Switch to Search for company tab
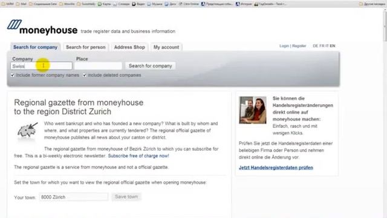The image size is (387, 218). pos(35,47)
